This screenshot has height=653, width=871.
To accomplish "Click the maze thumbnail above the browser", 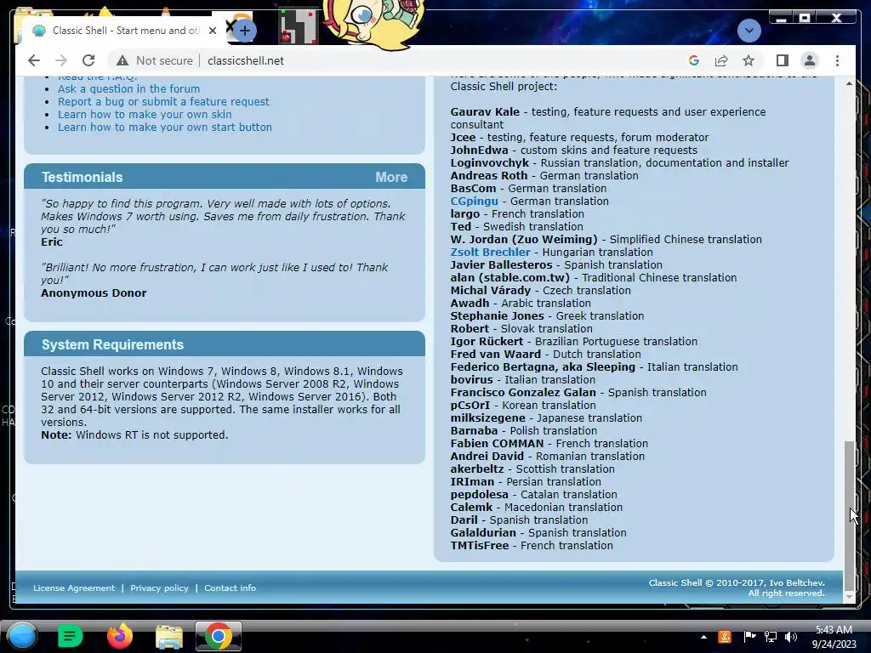I will (298, 26).
